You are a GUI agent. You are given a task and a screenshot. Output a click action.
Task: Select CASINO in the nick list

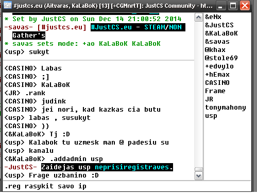(x=217, y=83)
